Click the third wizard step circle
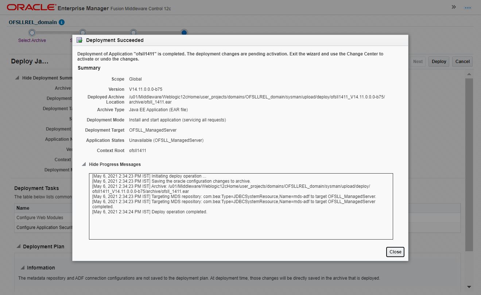This screenshot has height=295, width=481. click(133, 32)
